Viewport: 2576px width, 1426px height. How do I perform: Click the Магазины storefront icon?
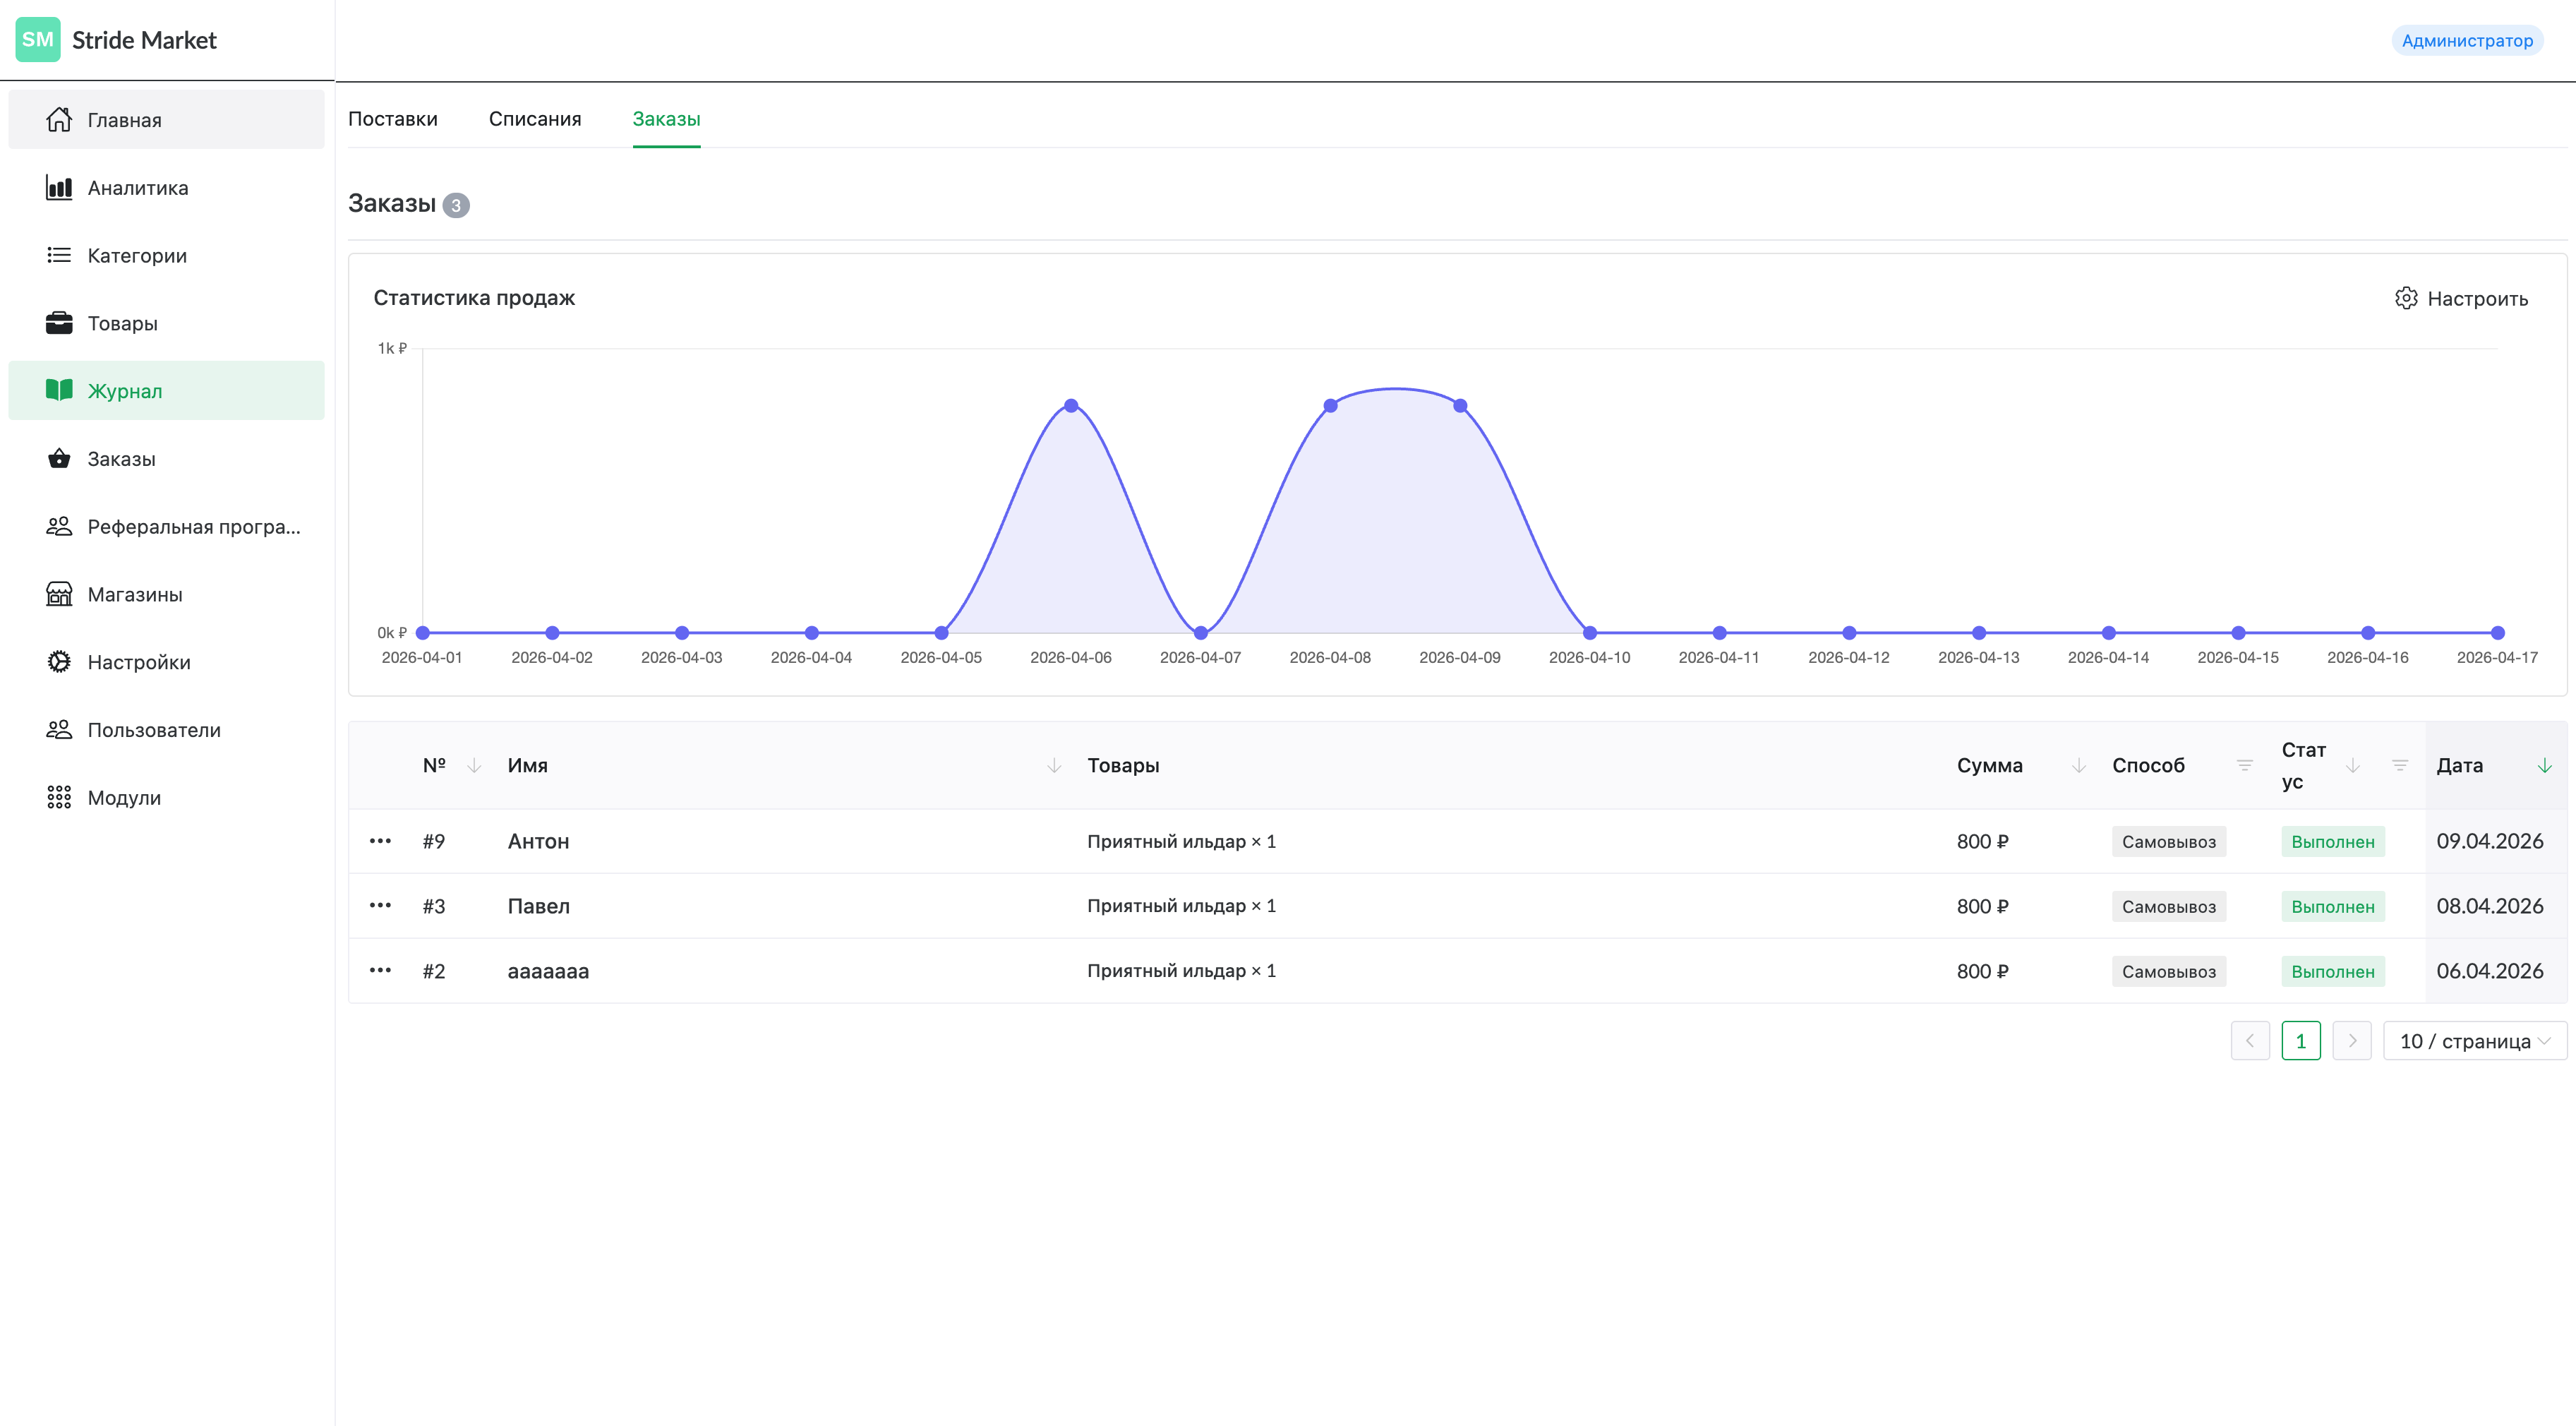(x=59, y=594)
